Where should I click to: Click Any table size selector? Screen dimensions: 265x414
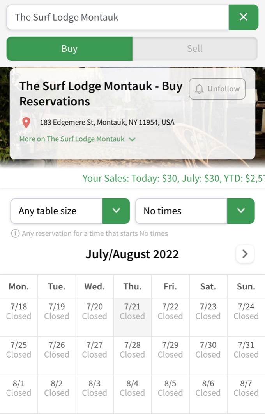[x=57, y=211]
